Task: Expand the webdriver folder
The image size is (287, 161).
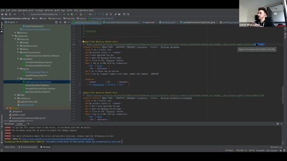Action: pyautogui.click(x=15, y=98)
